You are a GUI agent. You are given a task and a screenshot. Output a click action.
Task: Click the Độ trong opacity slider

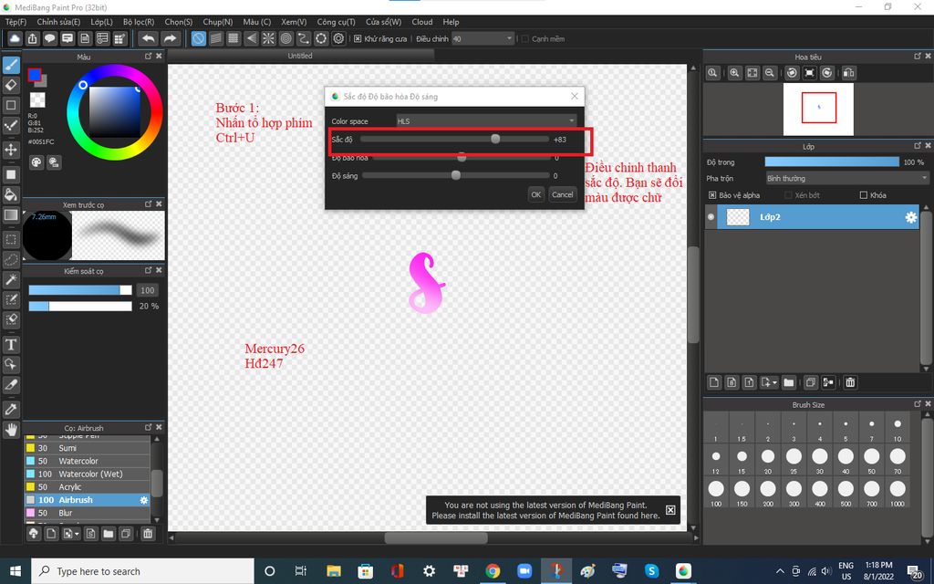click(832, 162)
